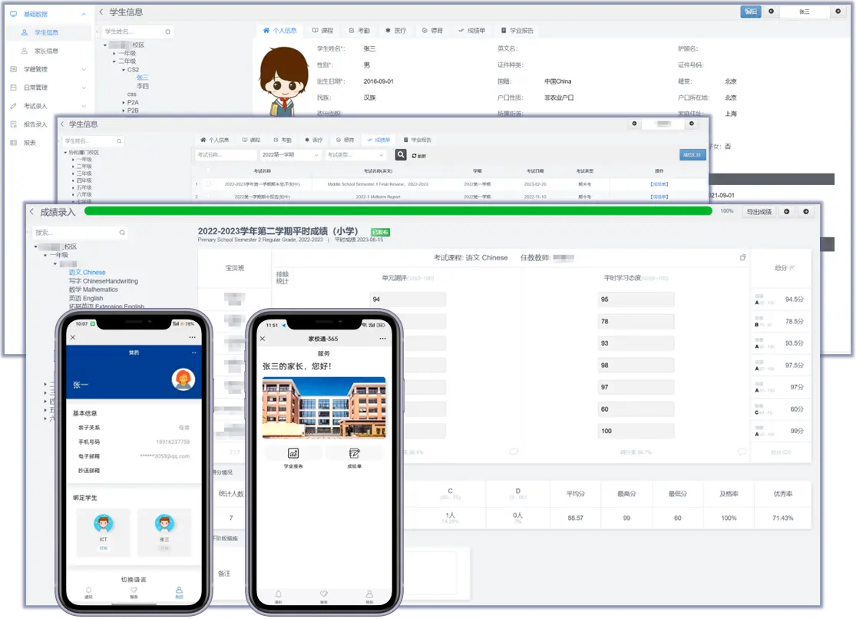Click back arrow beside 成绩录入 title

[x=32, y=212]
